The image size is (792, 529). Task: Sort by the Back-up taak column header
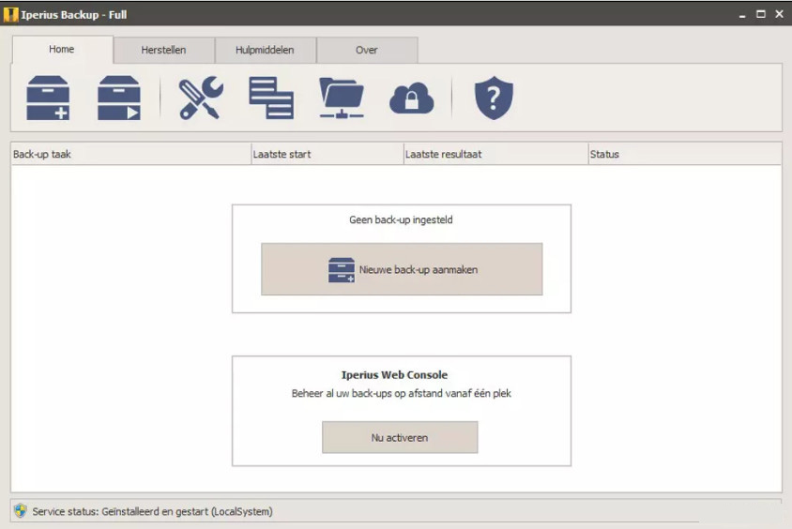pyautogui.click(x=130, y=154)
